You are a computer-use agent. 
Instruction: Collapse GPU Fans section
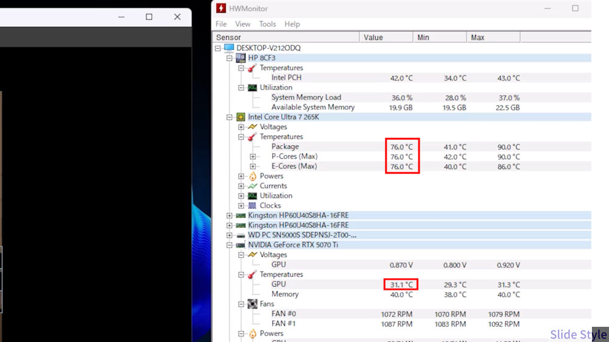pyautogui.click(x=241, y=304)
